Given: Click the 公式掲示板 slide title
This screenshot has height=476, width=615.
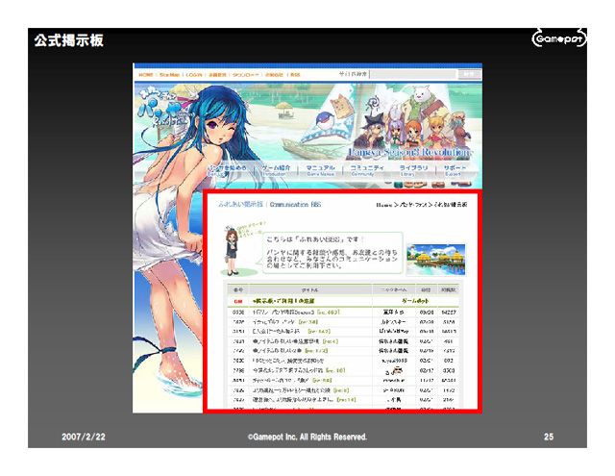Looking at the screenshot, I should [x=68, y=40].
